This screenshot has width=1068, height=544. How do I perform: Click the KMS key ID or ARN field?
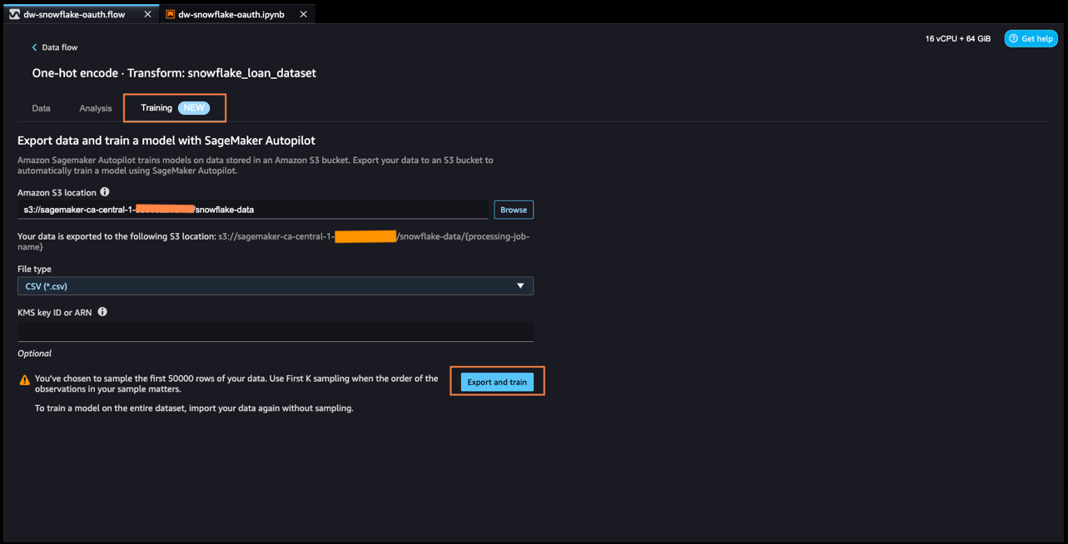coord(276,331)
